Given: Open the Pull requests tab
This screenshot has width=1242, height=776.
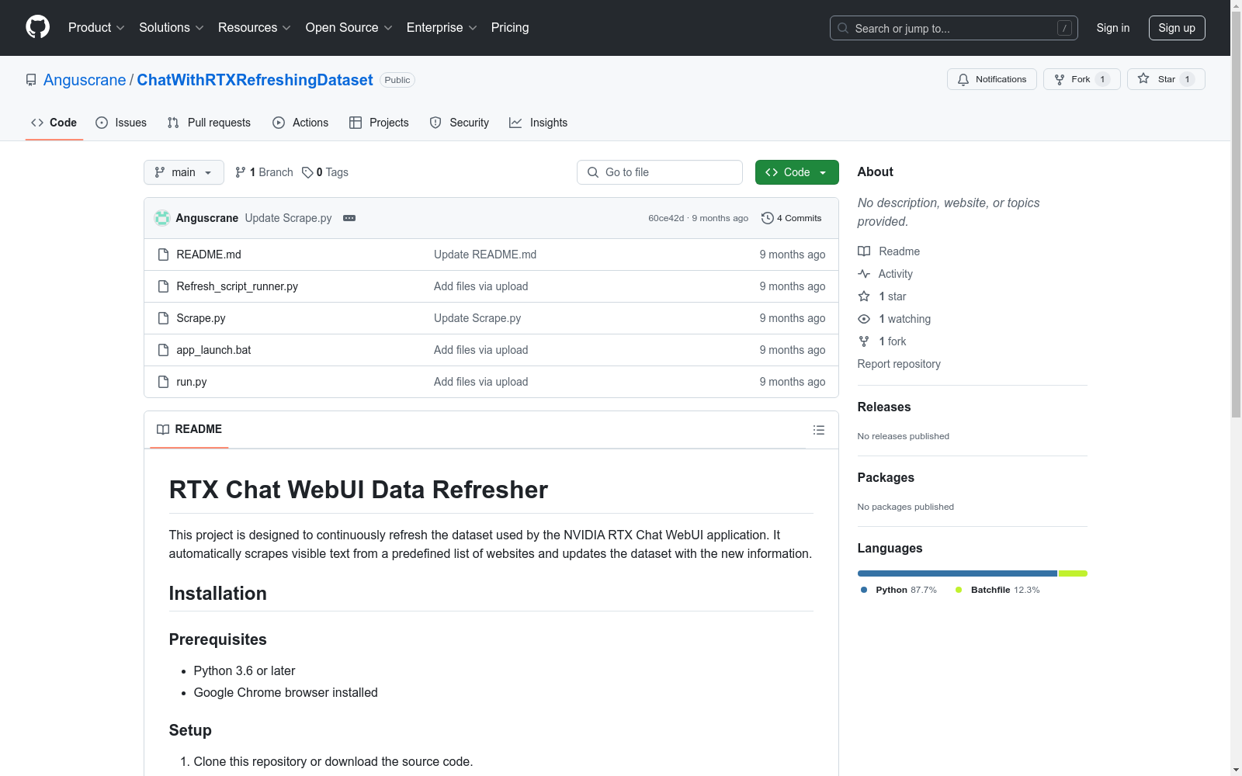Looking at the screenshot, I should click(x=209, y=123).
